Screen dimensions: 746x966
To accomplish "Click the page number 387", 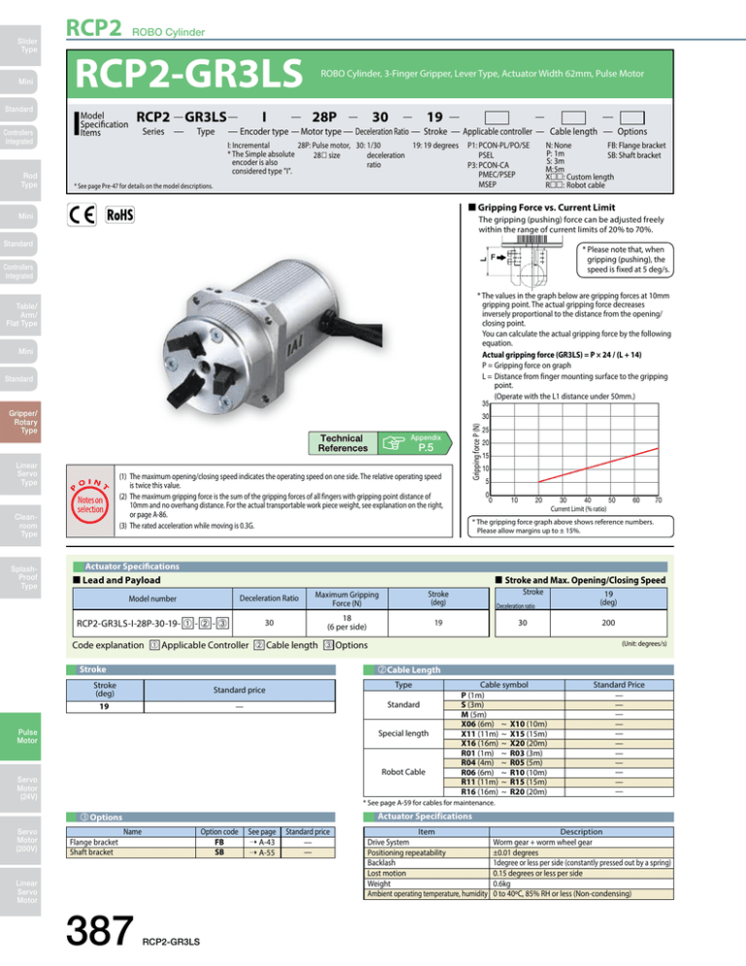I will (99, 930).
